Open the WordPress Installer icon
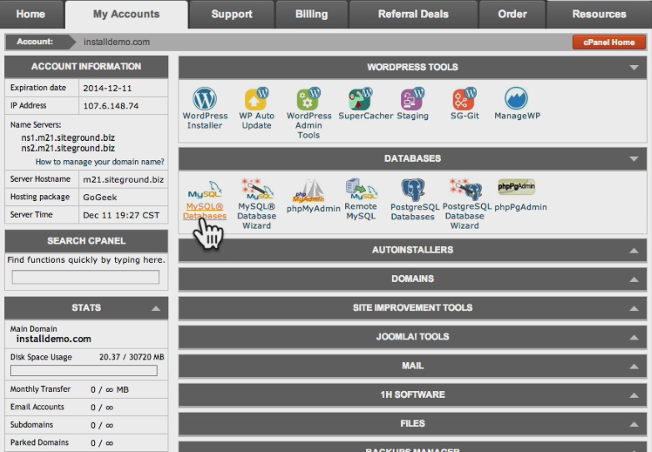The height and width of the screenshot is (452, 652). [204, 99]
